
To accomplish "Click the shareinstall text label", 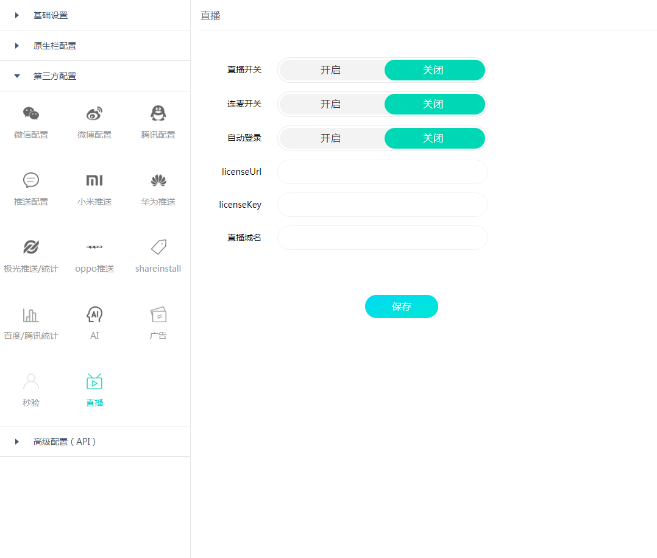I will pyautogui.click(x=158, y=269).
